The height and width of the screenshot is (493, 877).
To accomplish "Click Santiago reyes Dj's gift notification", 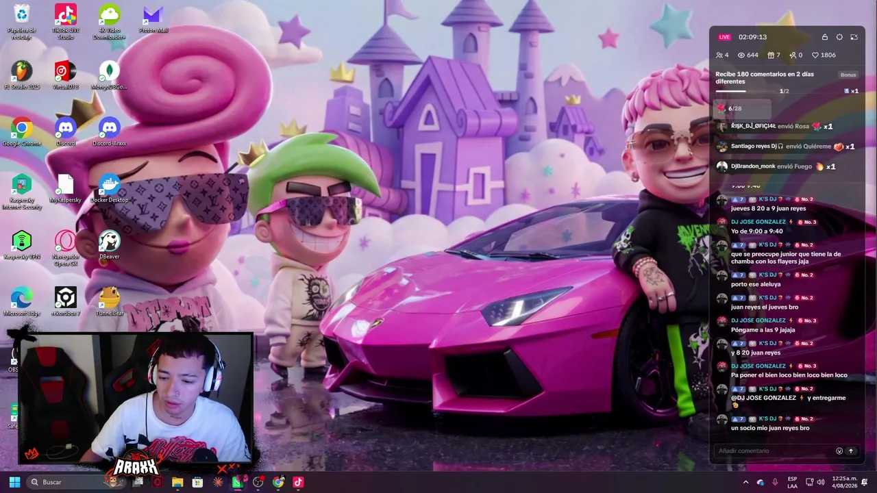I will 785,147.
